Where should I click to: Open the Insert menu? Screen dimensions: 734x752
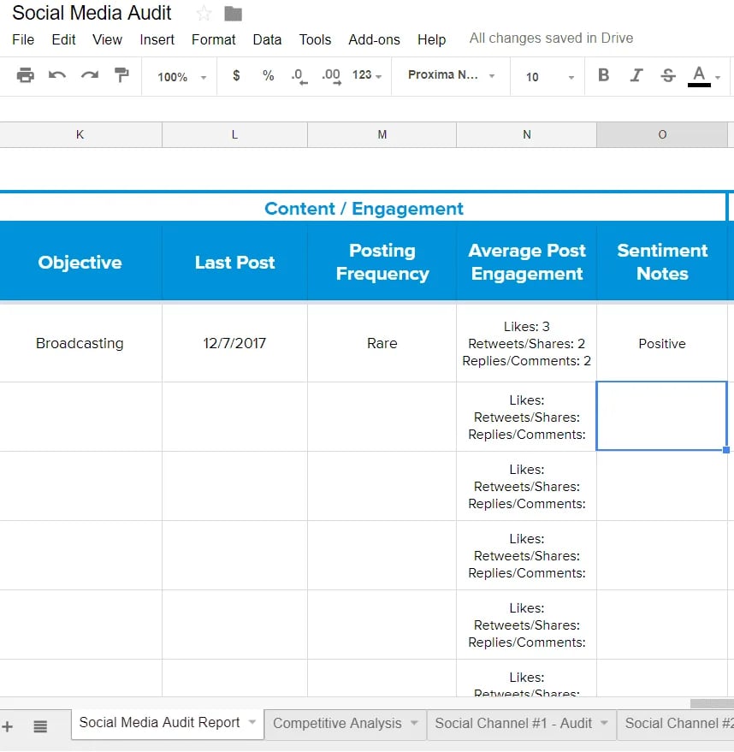point(157,39)
